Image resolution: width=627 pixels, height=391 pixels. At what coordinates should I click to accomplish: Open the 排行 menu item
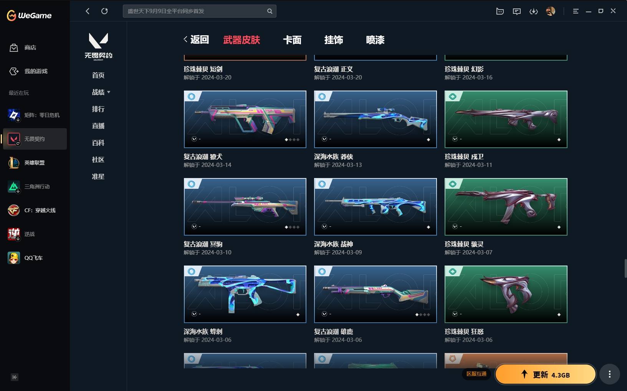pos(98,109)
